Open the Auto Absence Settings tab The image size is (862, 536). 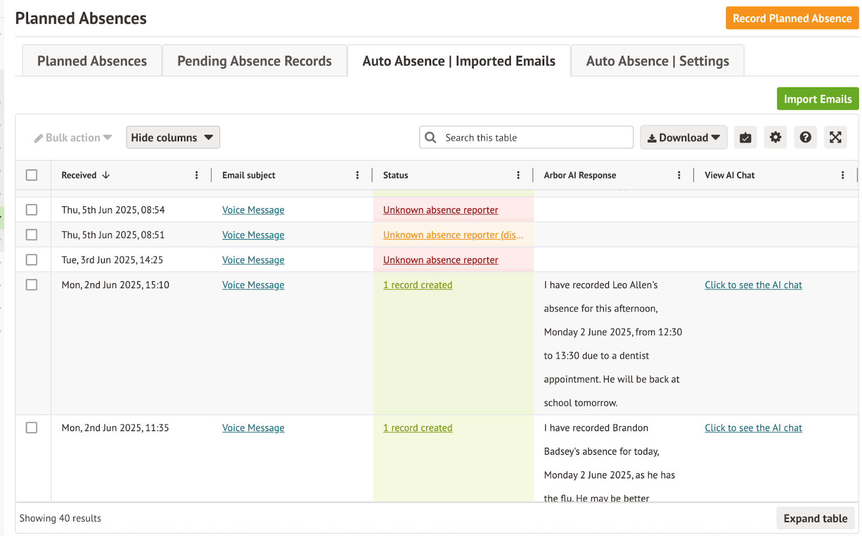click(657, 61)
